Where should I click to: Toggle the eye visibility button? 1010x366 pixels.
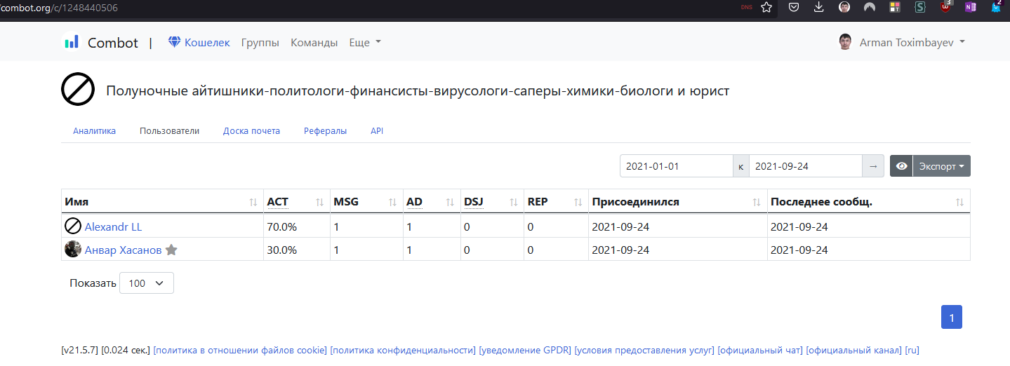coord(901,166)
